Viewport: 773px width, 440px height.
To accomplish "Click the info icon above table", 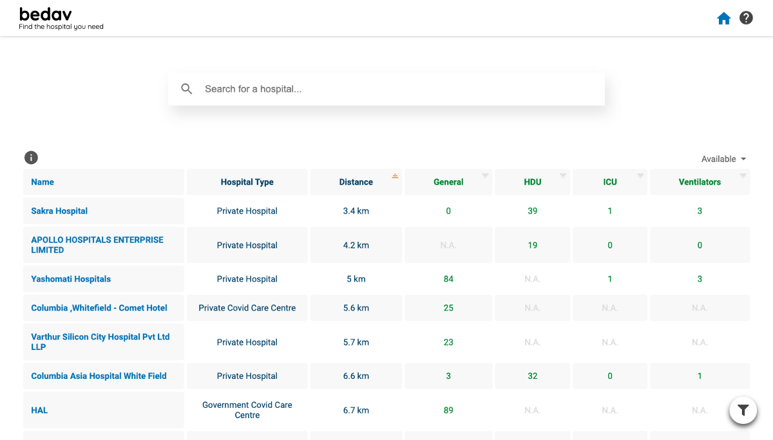I will [31, 158].
